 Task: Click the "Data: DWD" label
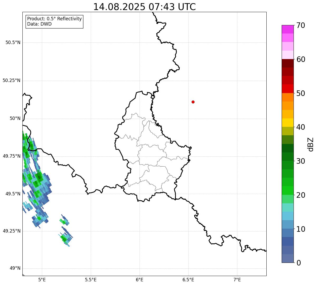(39, 24)
